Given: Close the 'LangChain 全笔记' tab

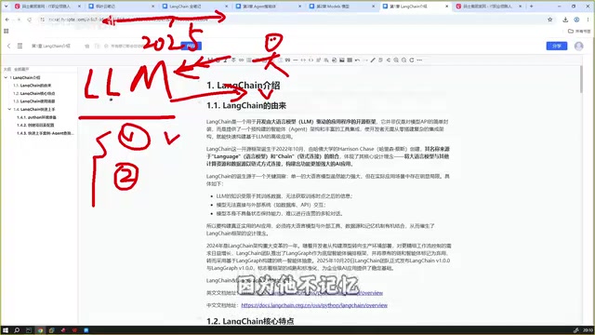Looking at the screenshot, I should click(x=227, y=7).
